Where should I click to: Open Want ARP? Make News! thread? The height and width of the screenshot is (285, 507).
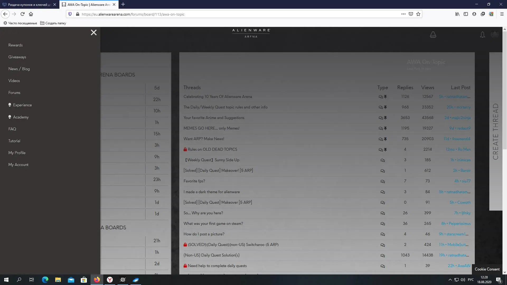204,139
